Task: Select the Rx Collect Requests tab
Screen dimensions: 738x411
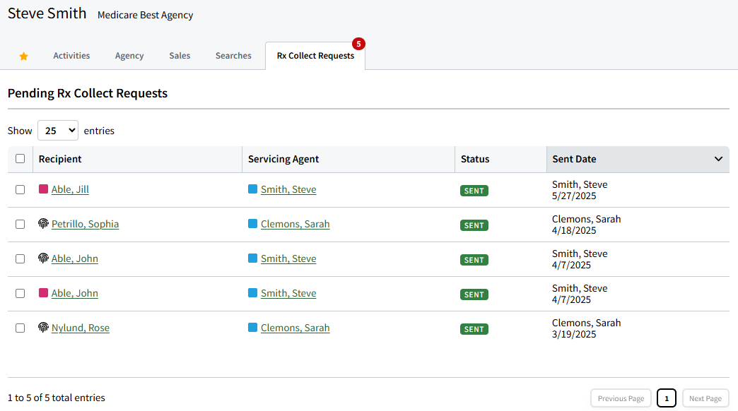Action: coord(315,56)
